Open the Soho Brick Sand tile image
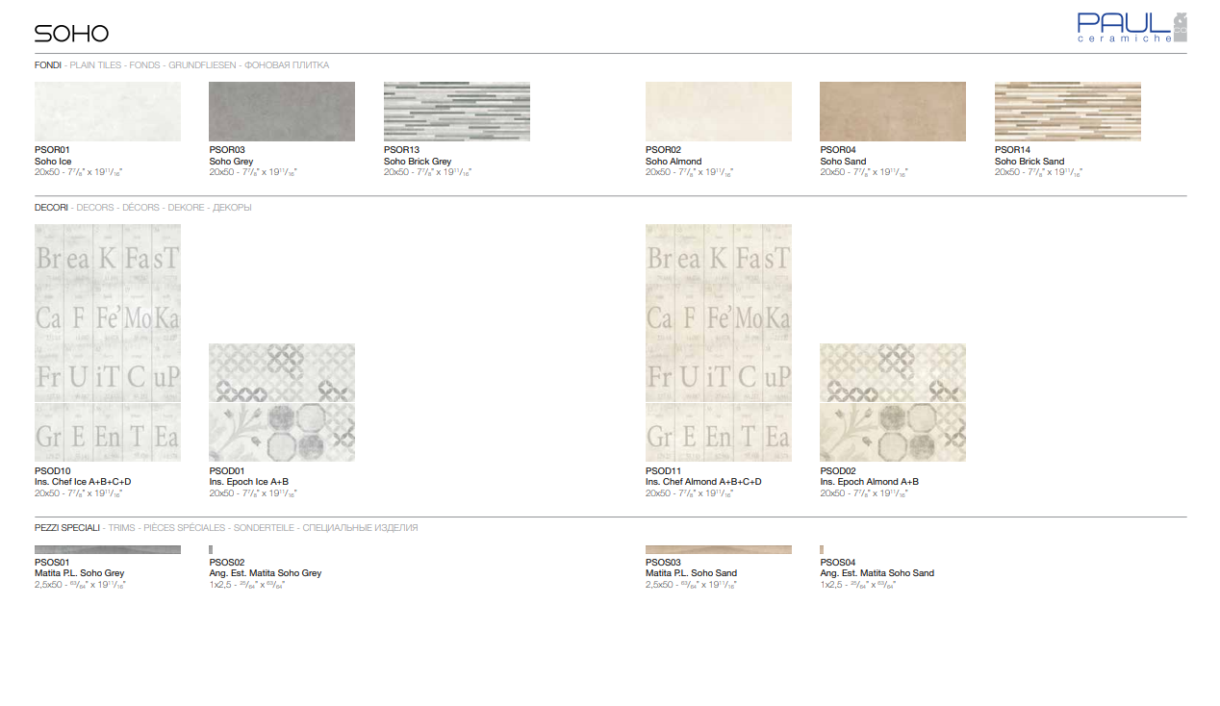The image size is (1220, 706). tap(1067, 112)
